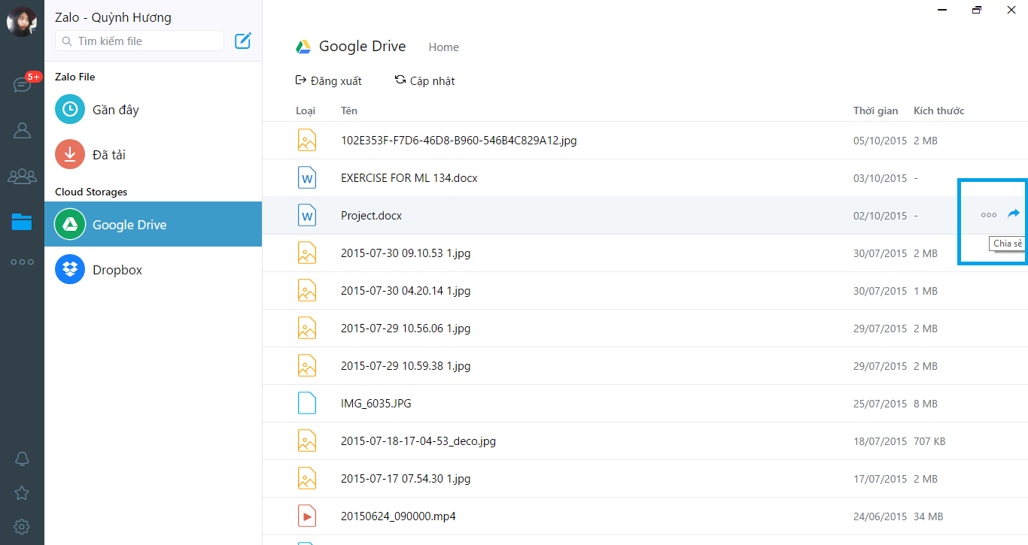Open the starred favorites icon
The image size is (1028, 545).
tap(22, 493)
